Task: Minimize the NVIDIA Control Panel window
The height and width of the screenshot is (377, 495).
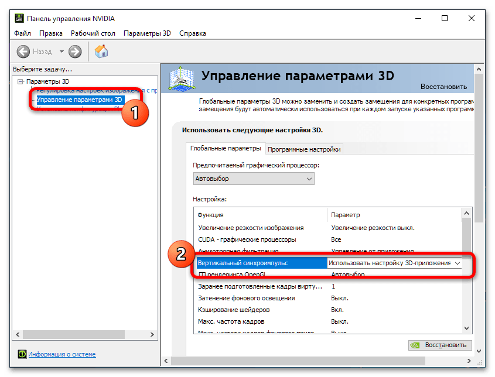Action: click(x=418, y=18)
